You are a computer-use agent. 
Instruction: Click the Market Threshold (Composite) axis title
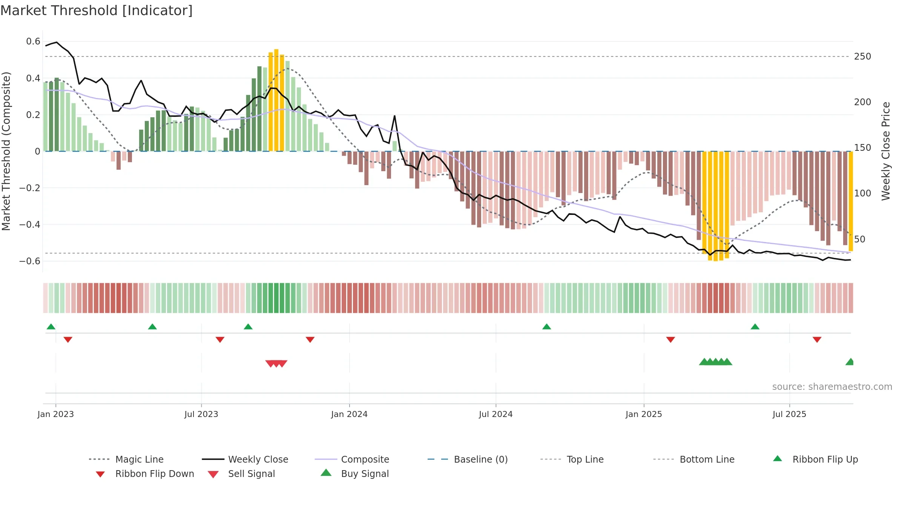(6, 151)
